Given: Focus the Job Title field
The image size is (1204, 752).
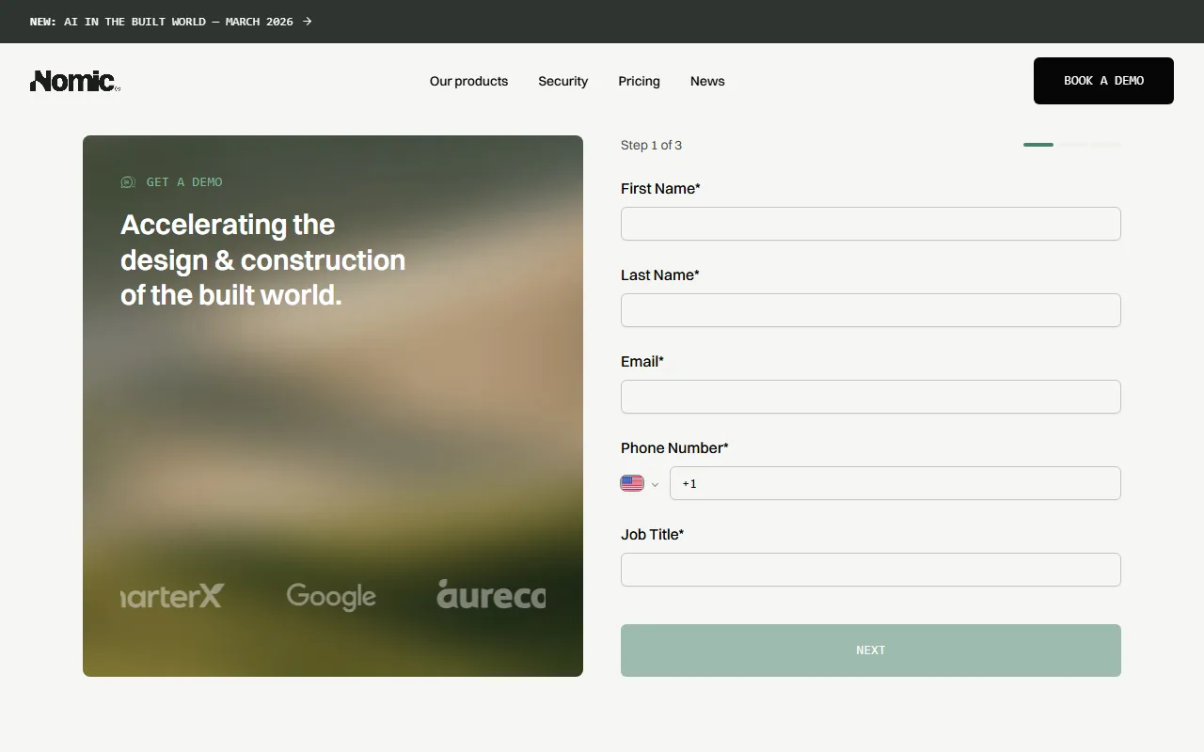Looking at the screenshot, I should point(870,570).
